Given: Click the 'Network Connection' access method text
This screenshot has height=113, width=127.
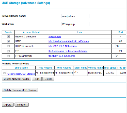Looking at the screenshot, I should (25, 36).
